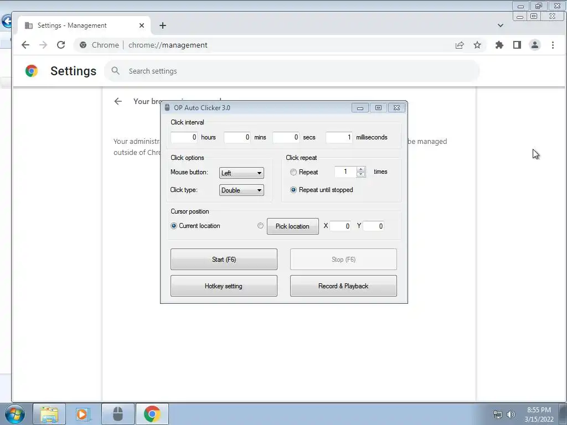Click the Settings heading text
The height and width of the screenshot is (425, 567).
pyautogui.click(x=74, y=71)
